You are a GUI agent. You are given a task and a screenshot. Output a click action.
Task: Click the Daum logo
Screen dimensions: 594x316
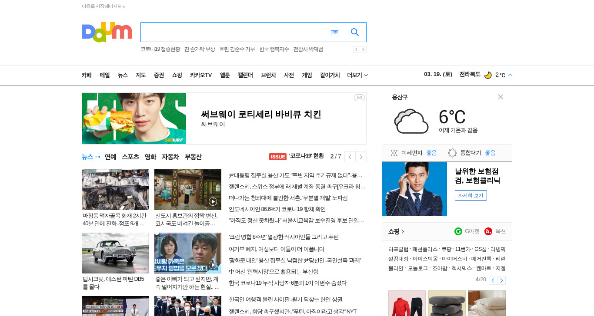click(x=107, y=32)
